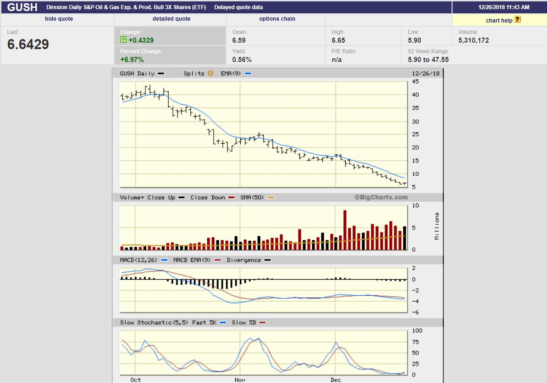This screenshot has width=547, height=383.
Task: Click the tallest red volume bar in December
Action: tap(345, 230)
